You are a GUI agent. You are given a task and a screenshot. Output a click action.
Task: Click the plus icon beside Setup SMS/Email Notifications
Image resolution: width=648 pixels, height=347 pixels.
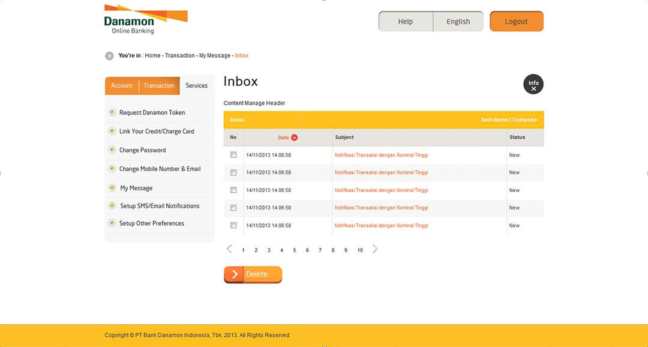coord(112,205)
